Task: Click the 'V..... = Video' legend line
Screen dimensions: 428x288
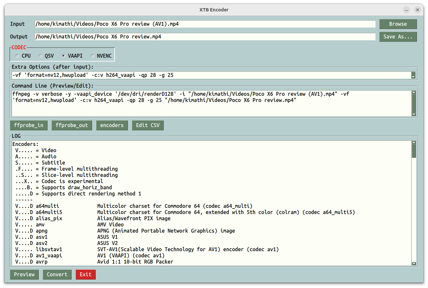Action: coord(35,150)
